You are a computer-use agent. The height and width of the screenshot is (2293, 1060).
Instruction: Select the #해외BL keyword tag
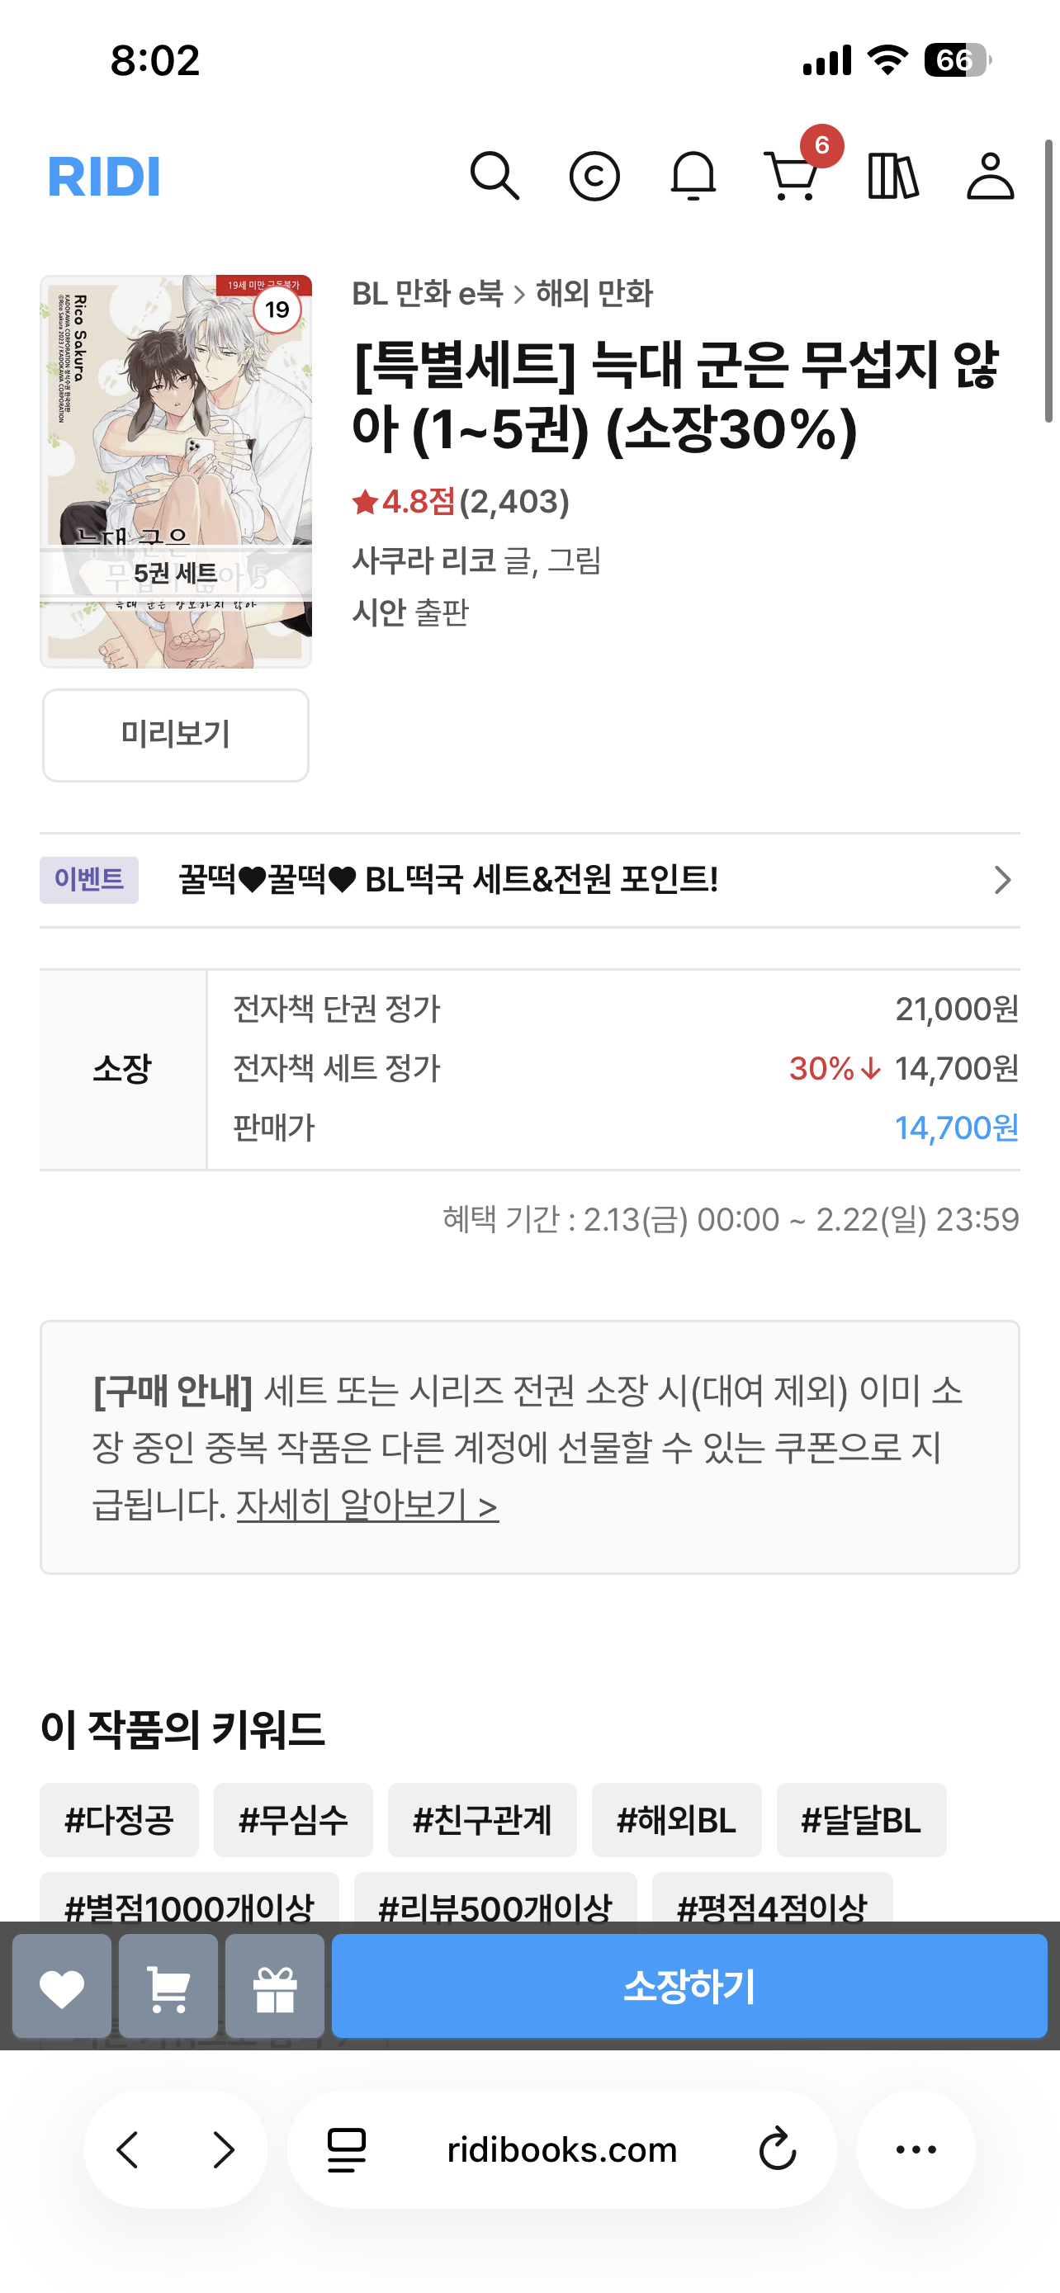pos(676,1819)
